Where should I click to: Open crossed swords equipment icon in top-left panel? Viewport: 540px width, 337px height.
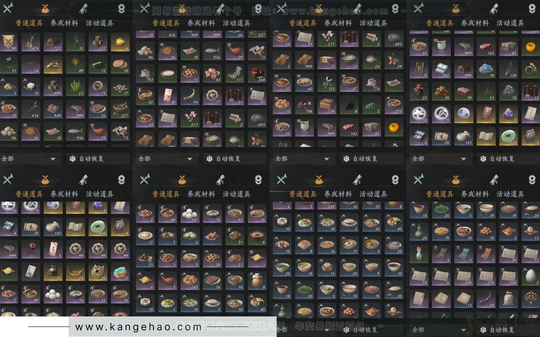[x=8, y=8]
